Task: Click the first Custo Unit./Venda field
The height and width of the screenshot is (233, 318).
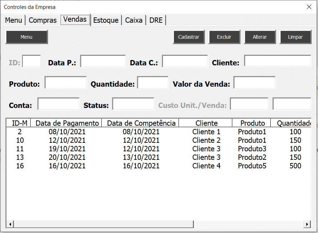Action: click(x=249, y=104)
